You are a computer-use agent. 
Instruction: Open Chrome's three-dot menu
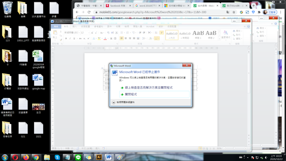click(281, 12)
